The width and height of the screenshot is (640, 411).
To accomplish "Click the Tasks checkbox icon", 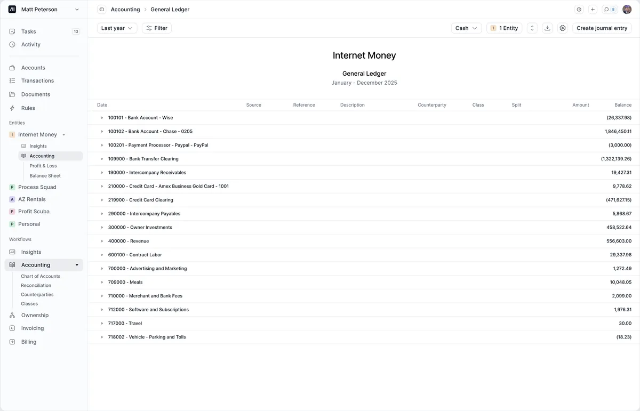I will point(12,31).
